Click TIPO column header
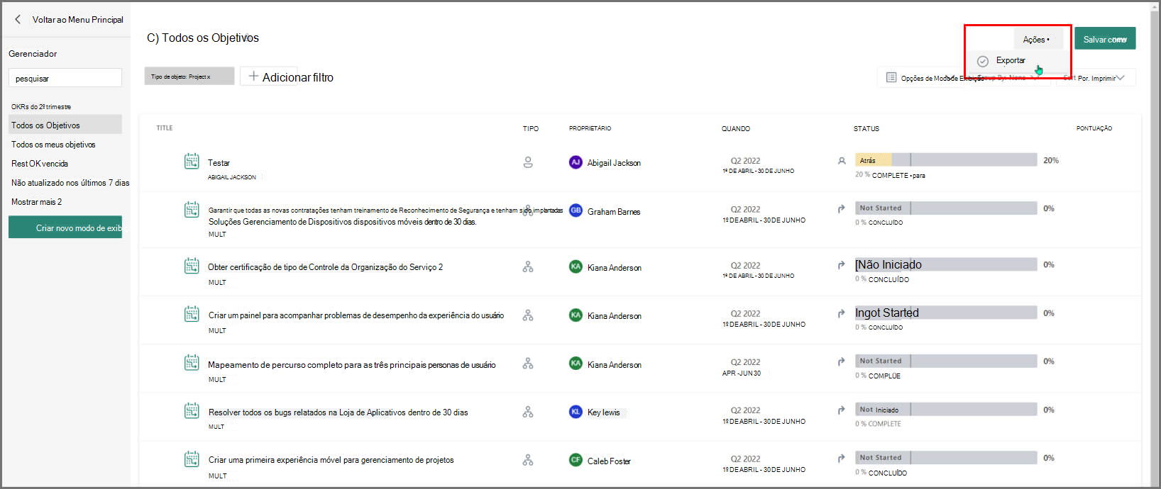This screenshot has width=1161, height=489. tap(531, 129)
